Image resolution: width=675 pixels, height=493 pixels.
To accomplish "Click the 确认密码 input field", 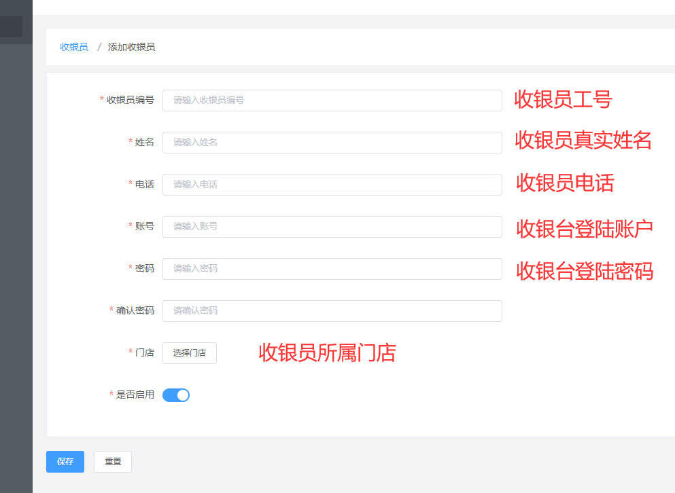I will 332,311.
